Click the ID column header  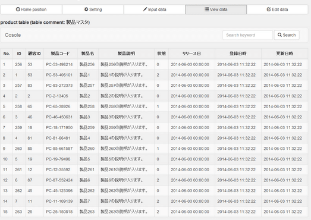pos(19,54)
